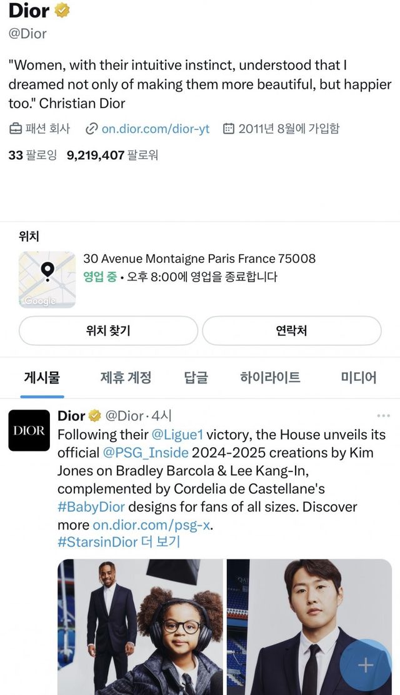Screen dimensions: 400x695
Task: Tap the calendar icon beside the join date
Action: tap(229, 129)
